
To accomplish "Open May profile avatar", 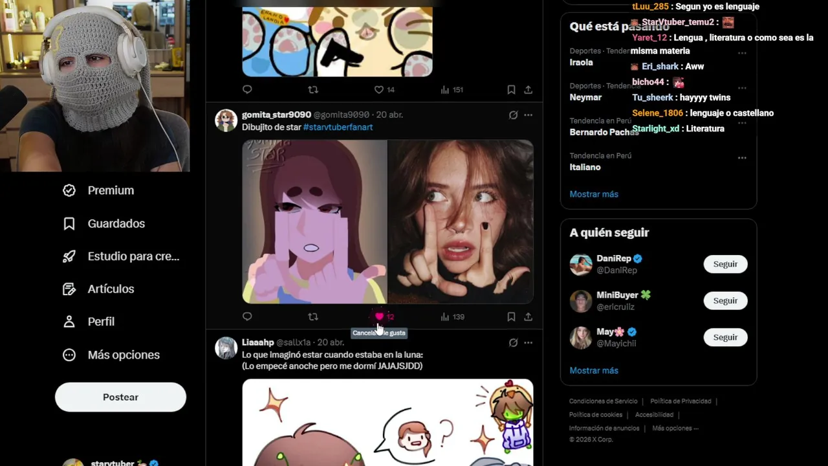I will coord(581,337).
